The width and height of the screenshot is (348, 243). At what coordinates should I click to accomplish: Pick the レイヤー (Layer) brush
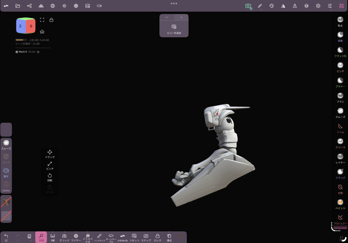point(340,159)
